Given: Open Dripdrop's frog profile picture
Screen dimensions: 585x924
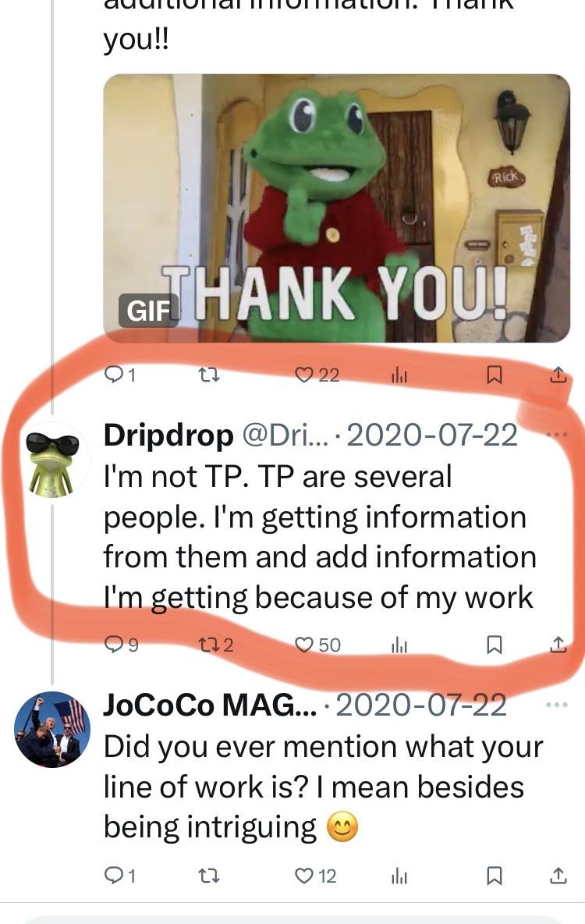Looking at the screenshot, I should click(x=52, y=460).
